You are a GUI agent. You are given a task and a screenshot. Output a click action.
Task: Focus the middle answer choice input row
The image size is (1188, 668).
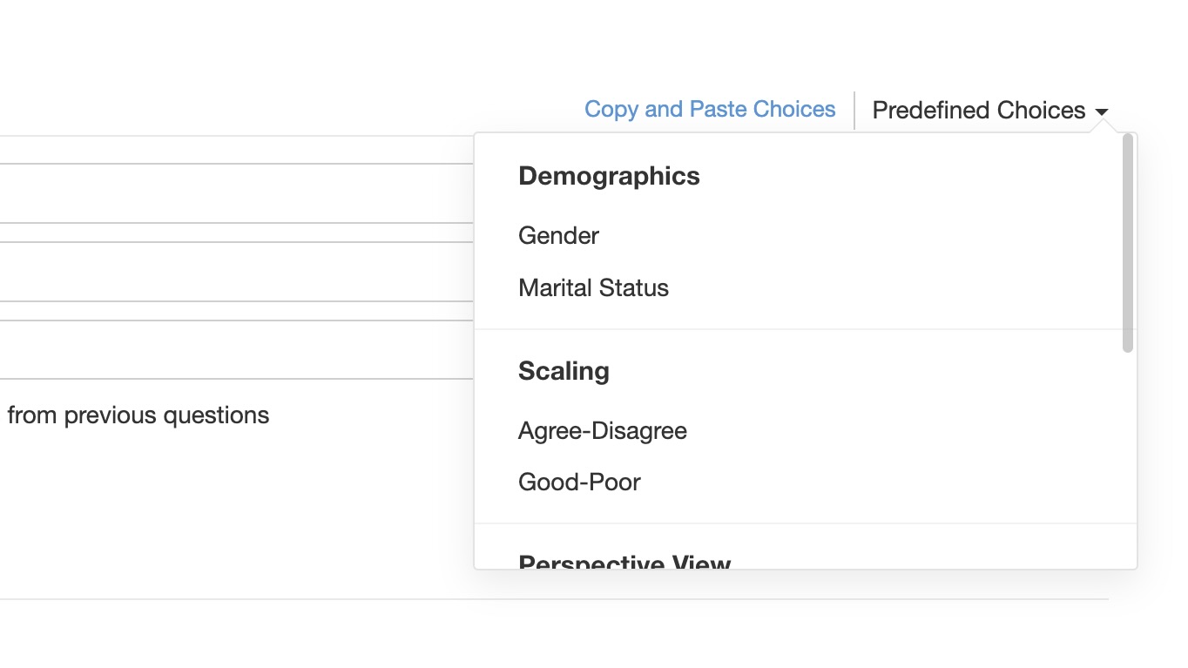point(235,272)
